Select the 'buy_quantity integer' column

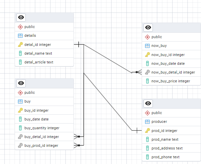pyautogui.click(x=44, y=128)
